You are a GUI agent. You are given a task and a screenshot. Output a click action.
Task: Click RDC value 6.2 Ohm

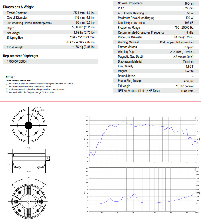tap(188, 8)
